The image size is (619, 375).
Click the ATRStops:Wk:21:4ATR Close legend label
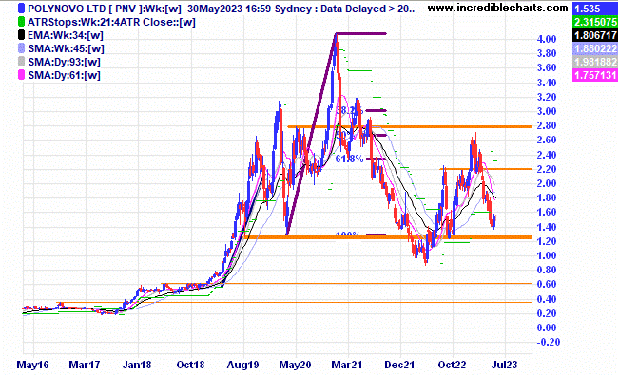111,22
